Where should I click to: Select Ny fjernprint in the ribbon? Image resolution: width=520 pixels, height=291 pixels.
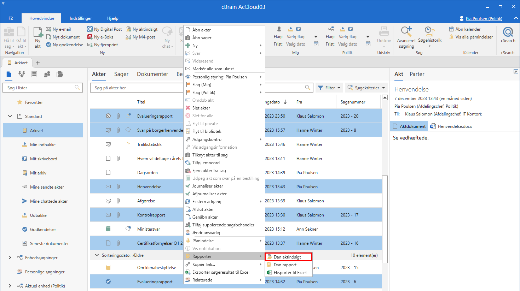point(103,45)
